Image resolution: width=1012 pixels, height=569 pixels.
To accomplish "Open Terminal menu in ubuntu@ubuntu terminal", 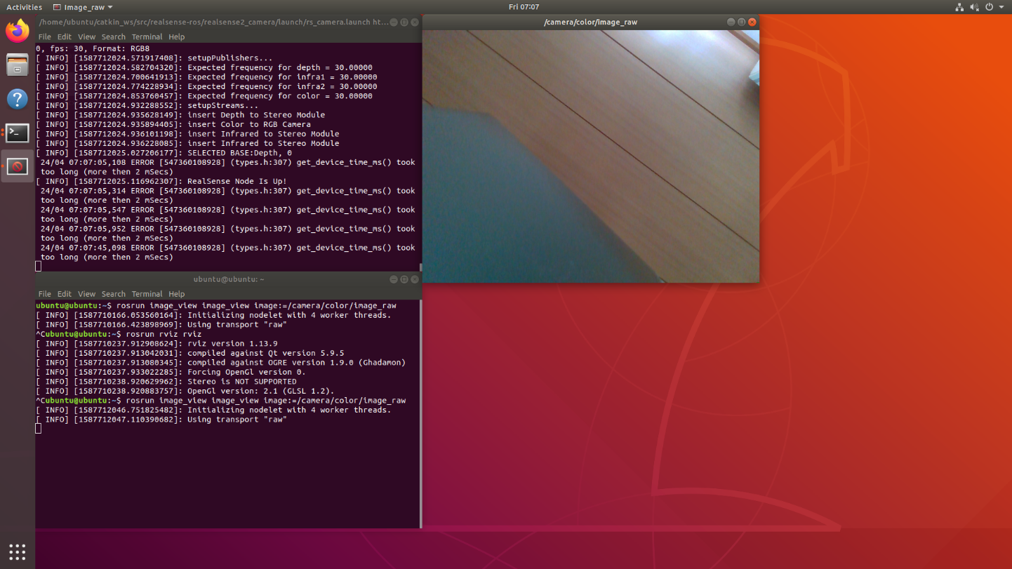I will tap(147, 294).
